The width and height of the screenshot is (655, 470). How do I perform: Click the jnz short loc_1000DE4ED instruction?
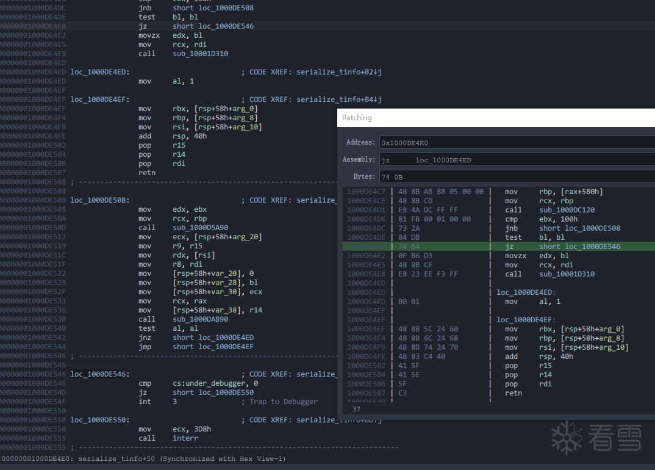(x=196, y=338)
